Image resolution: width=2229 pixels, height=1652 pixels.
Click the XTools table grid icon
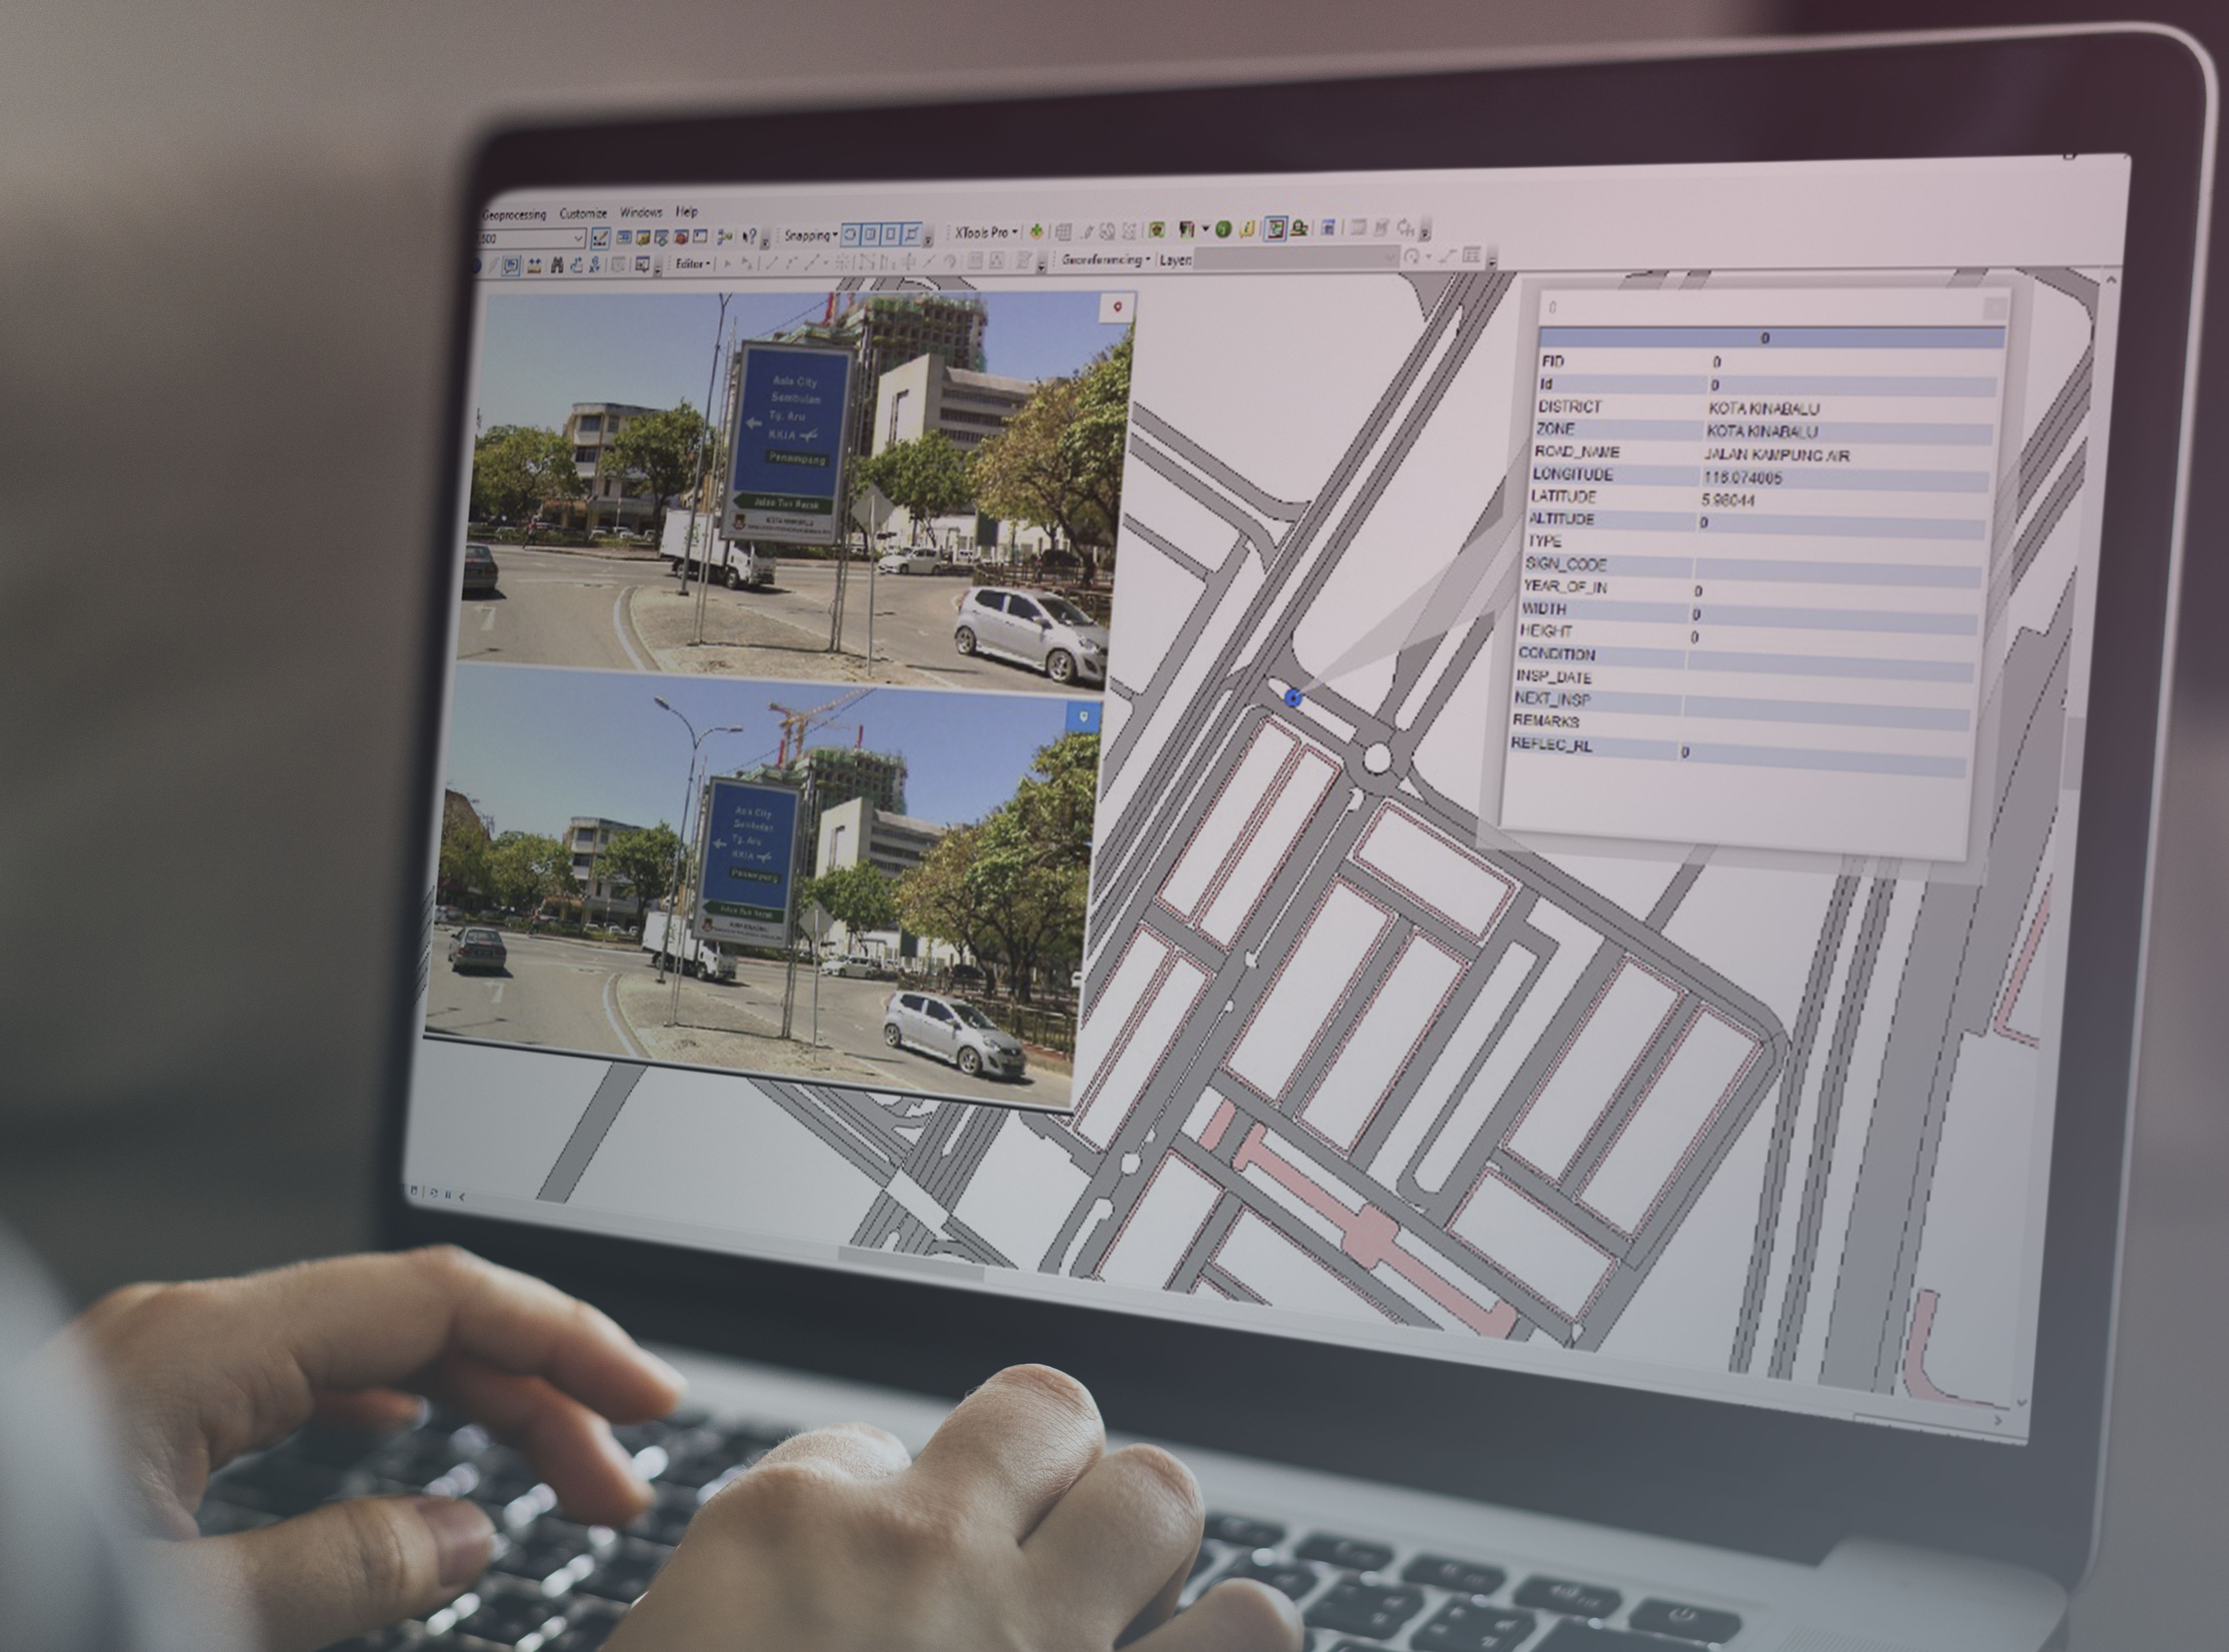[1064, 232]
